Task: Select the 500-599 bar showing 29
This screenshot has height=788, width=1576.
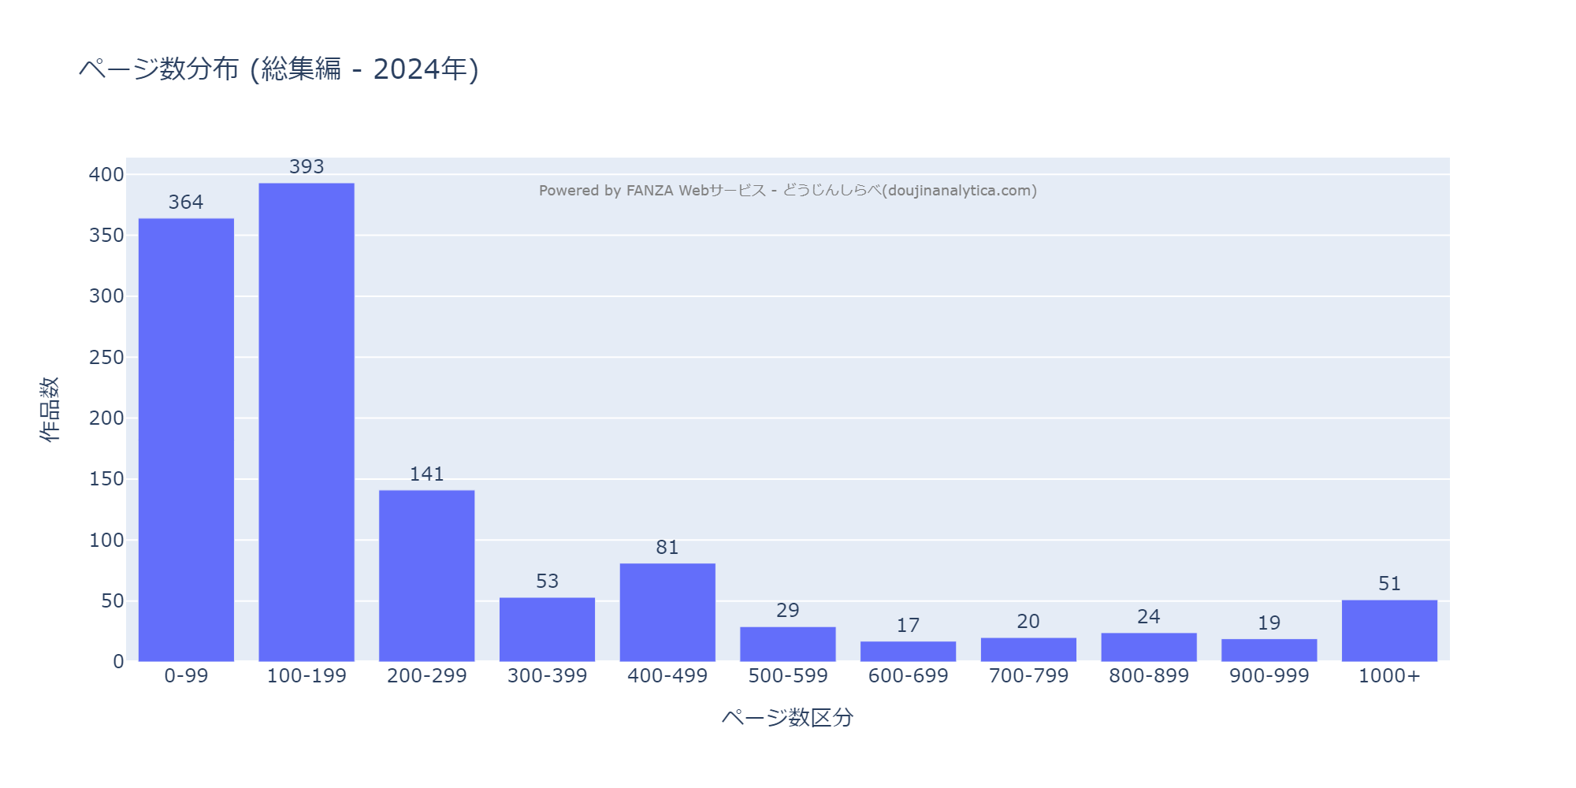Action: [787, 645]
